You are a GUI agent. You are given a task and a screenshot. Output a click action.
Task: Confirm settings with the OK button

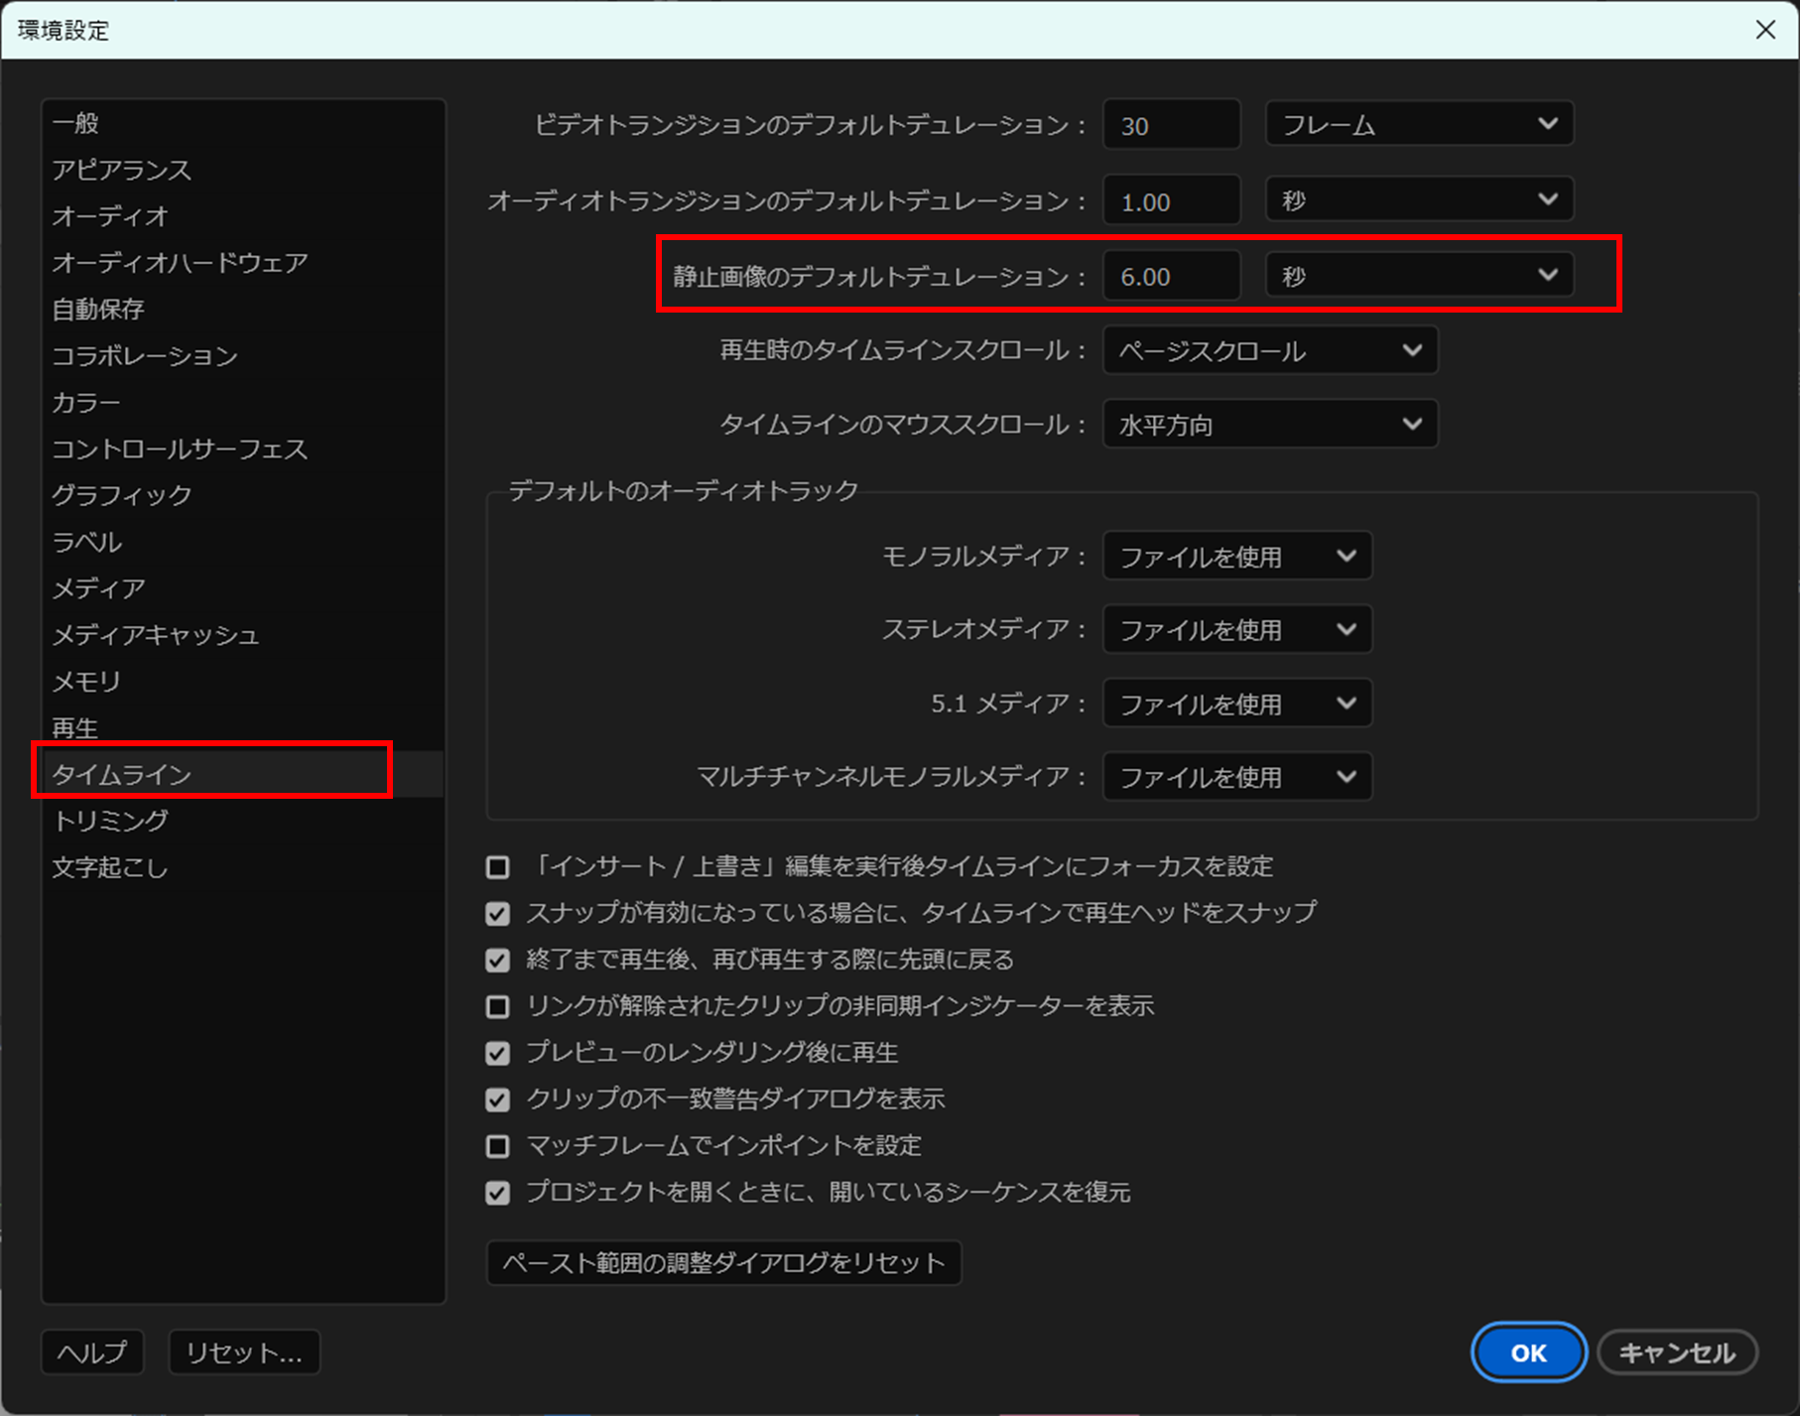tap(1527, 1352)
